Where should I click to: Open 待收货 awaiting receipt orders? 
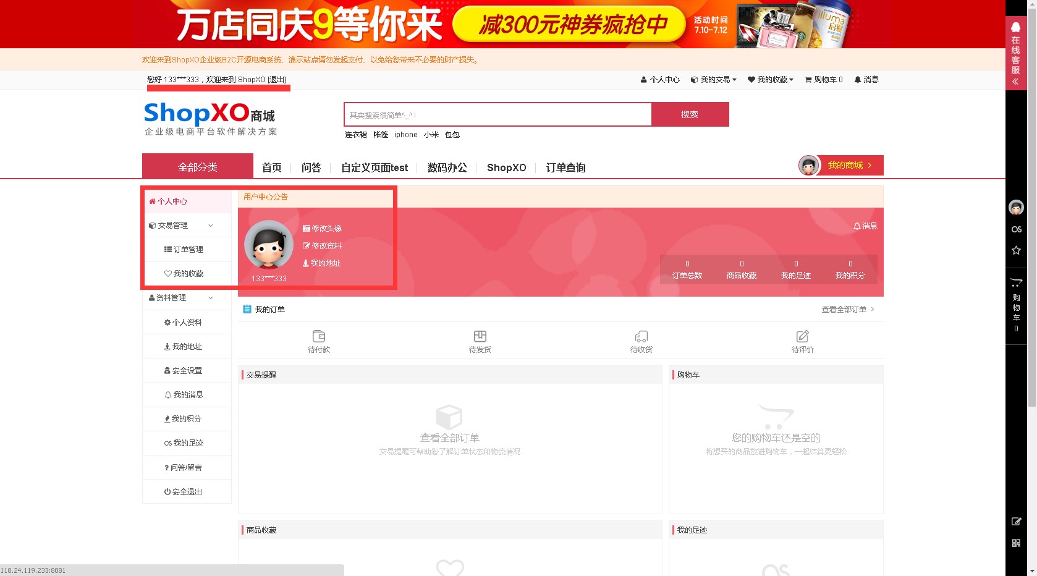641,341
